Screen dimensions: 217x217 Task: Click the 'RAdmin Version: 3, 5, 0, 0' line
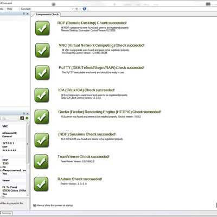tap(73, 184)
